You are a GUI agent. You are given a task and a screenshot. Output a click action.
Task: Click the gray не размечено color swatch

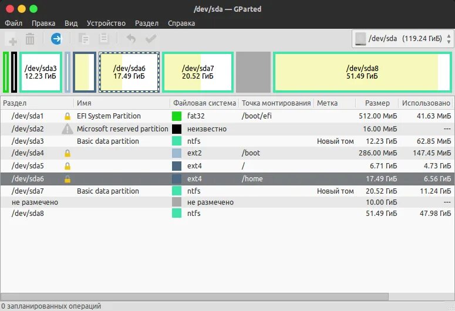[177, 202]
